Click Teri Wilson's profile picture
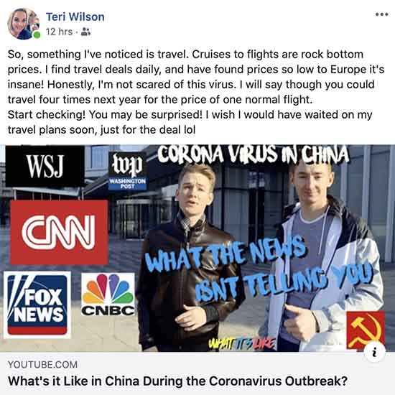Screen dimensions: 395x395 click(24, 24)
